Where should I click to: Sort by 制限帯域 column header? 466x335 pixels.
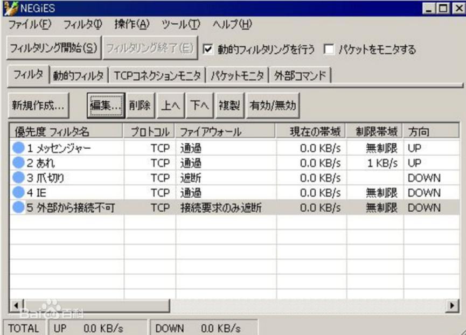click(x=374, y=131)
